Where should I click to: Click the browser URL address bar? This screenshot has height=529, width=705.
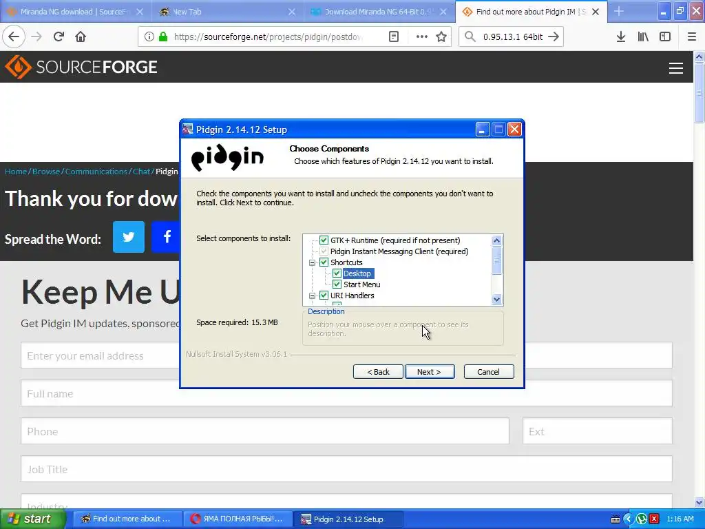click(268, 37)
